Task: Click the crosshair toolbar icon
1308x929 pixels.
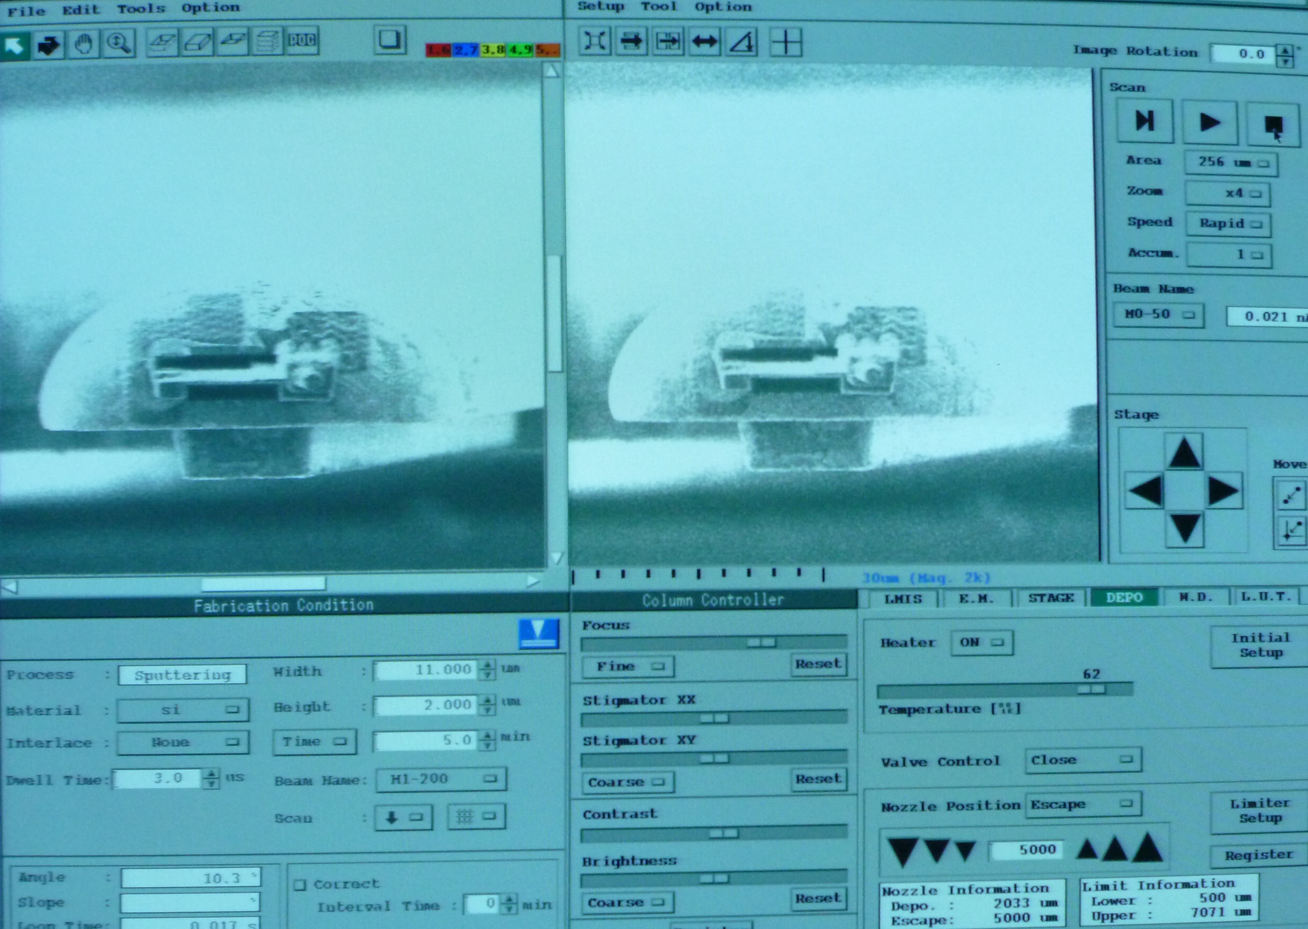Action: coord(786,42)
